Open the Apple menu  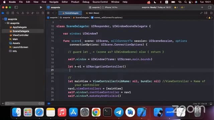[4, 2]
